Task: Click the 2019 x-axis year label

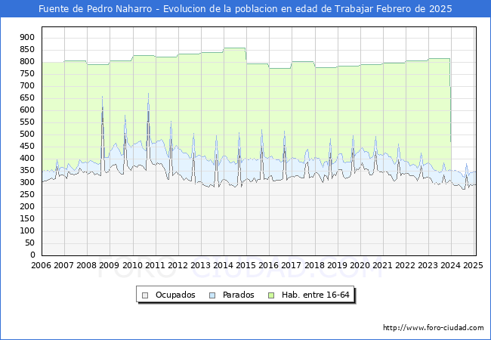Action: 337,265
